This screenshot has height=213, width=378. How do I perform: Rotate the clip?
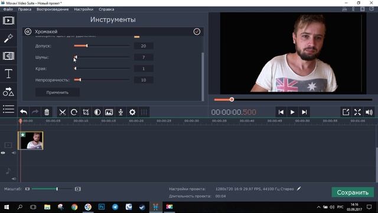[x=74, y=112]
